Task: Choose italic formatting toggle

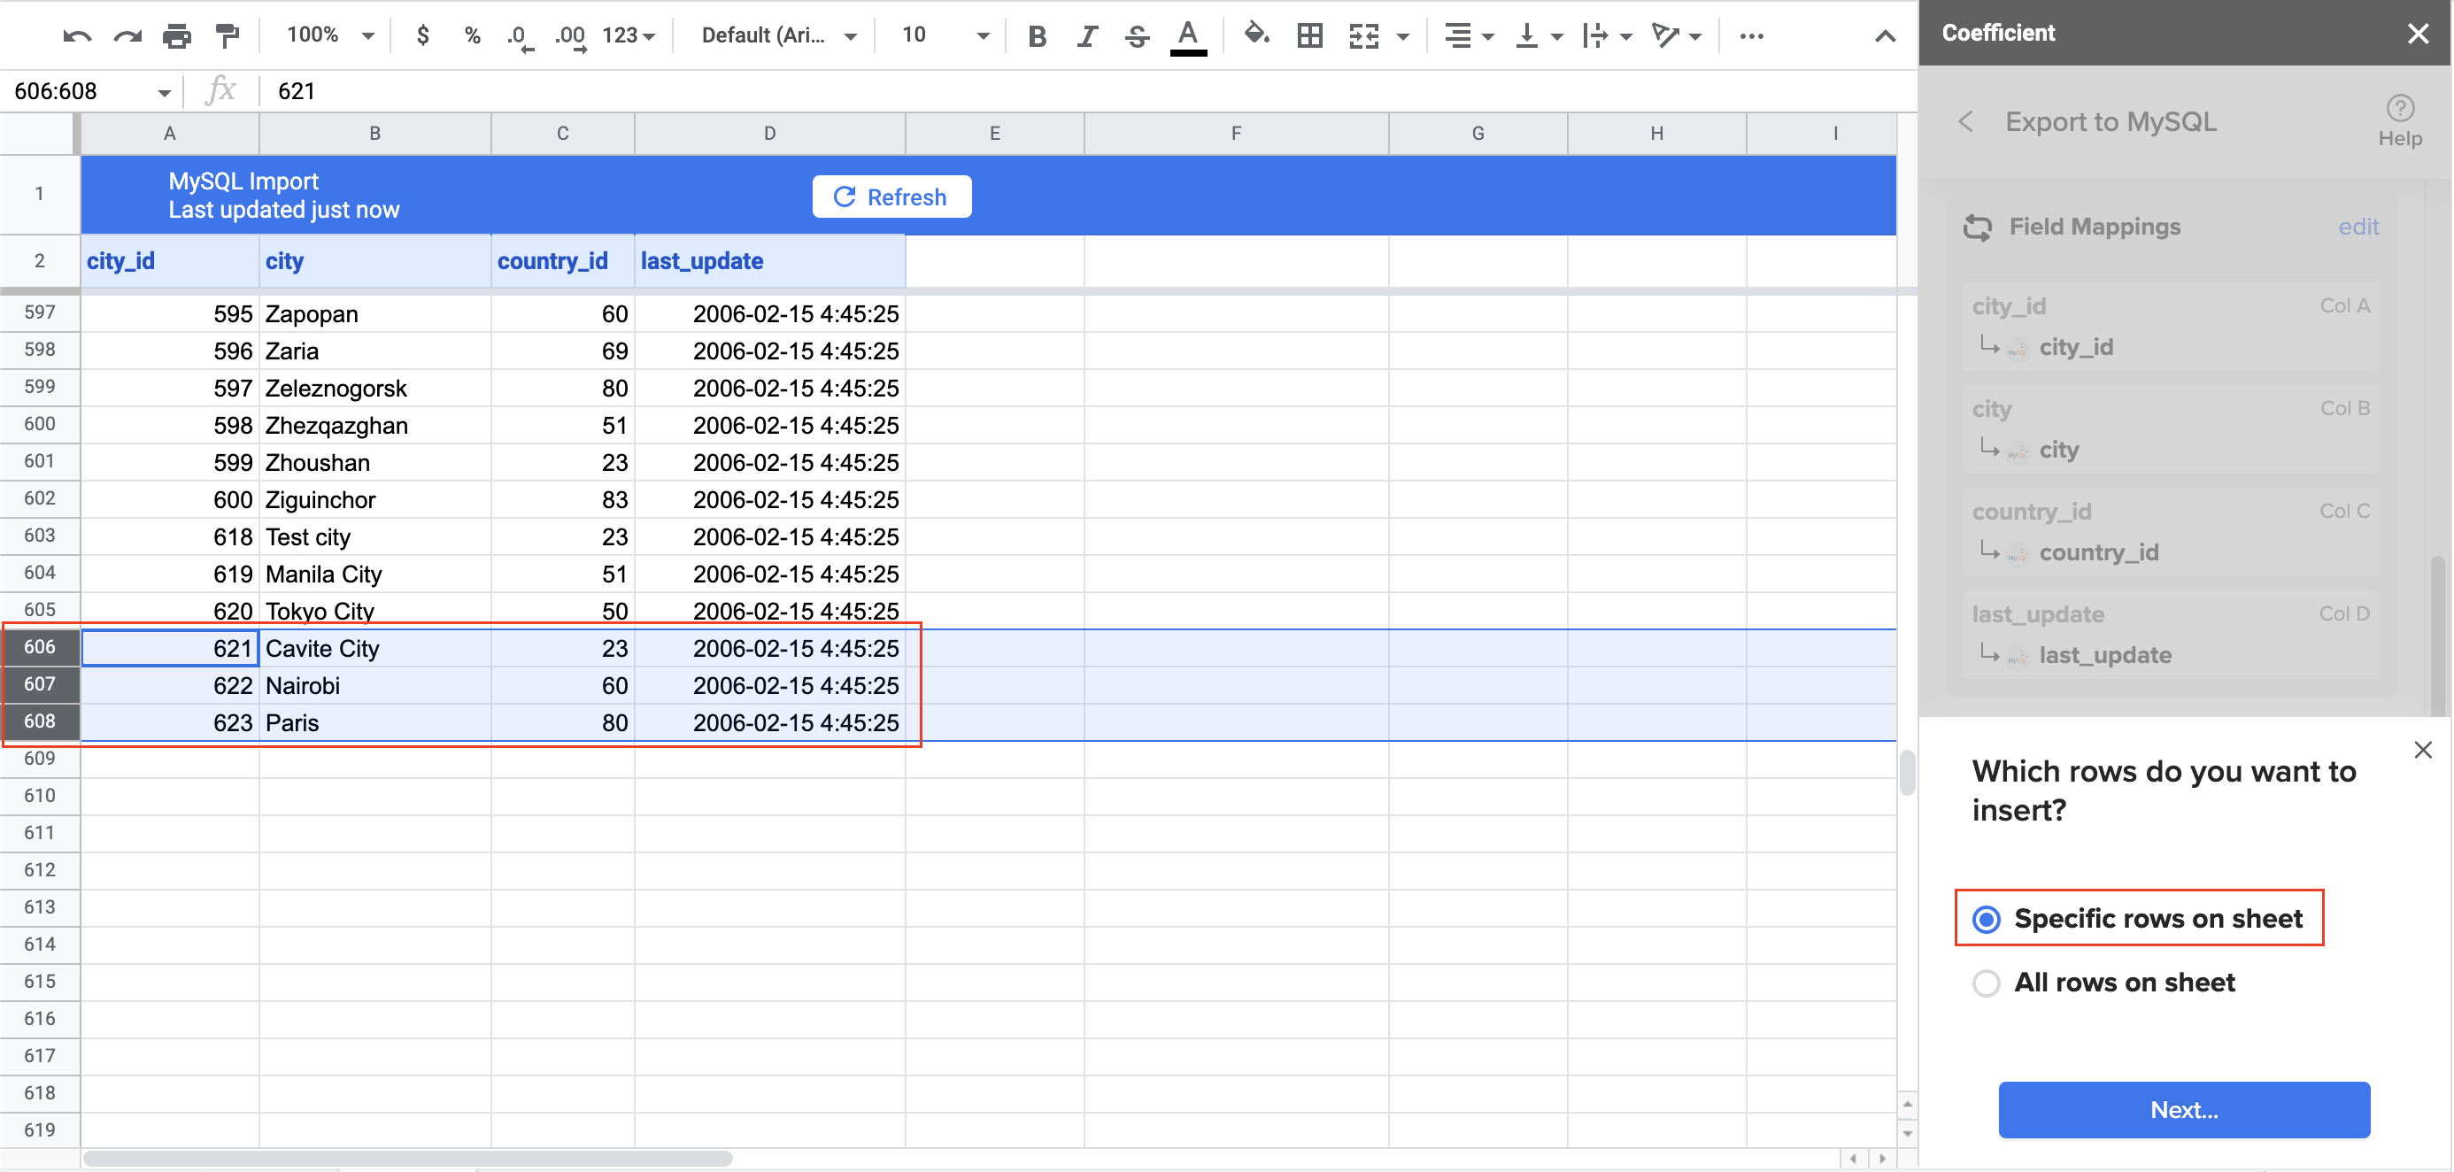Action: click(x=1086, y=35)
